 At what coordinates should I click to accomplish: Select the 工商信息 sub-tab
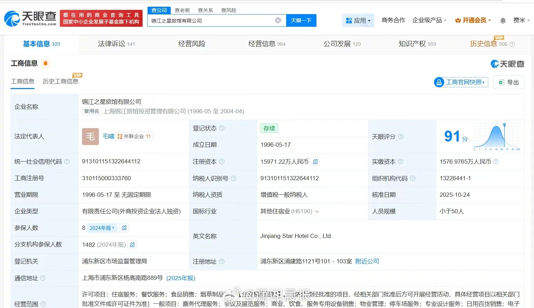pos(23,81)
